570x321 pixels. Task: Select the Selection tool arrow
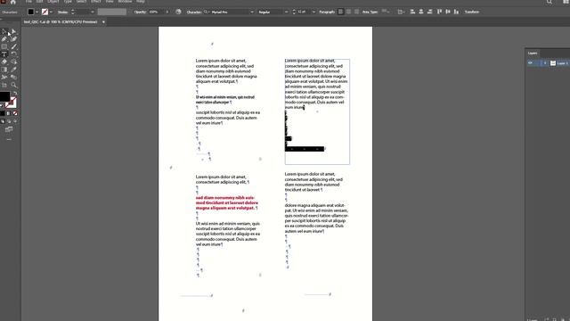click(4, 32)
